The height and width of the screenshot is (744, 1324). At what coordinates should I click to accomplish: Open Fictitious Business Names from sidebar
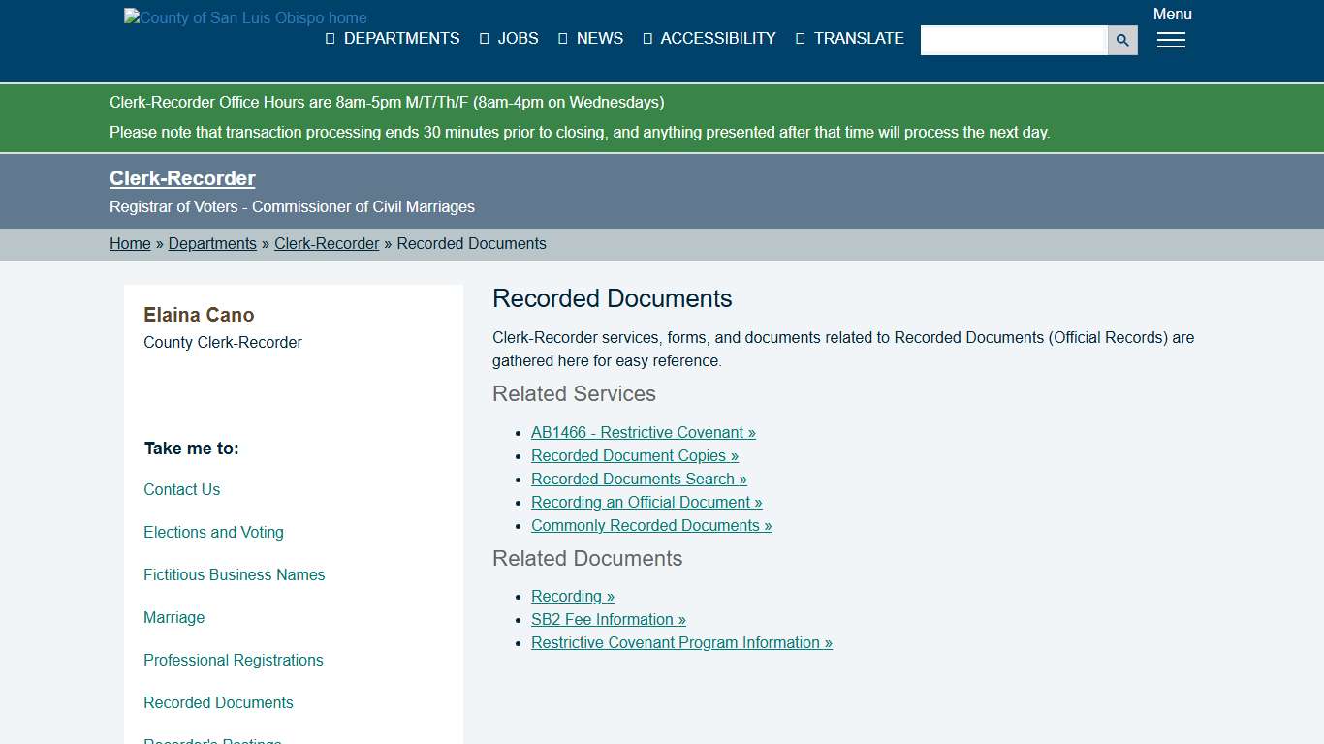click(x=234, y=574)
